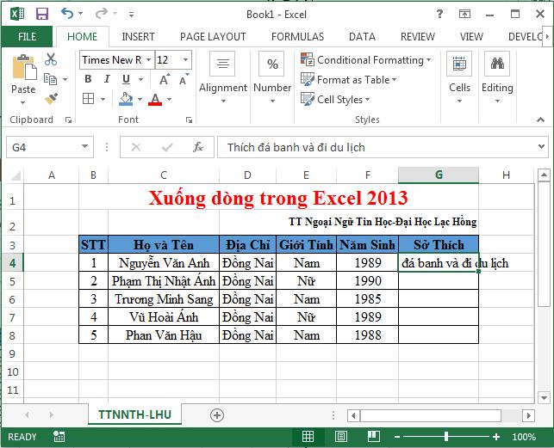Screen dimensions: 554x448
Task: Click the Paste button
Action: point(23,76)
